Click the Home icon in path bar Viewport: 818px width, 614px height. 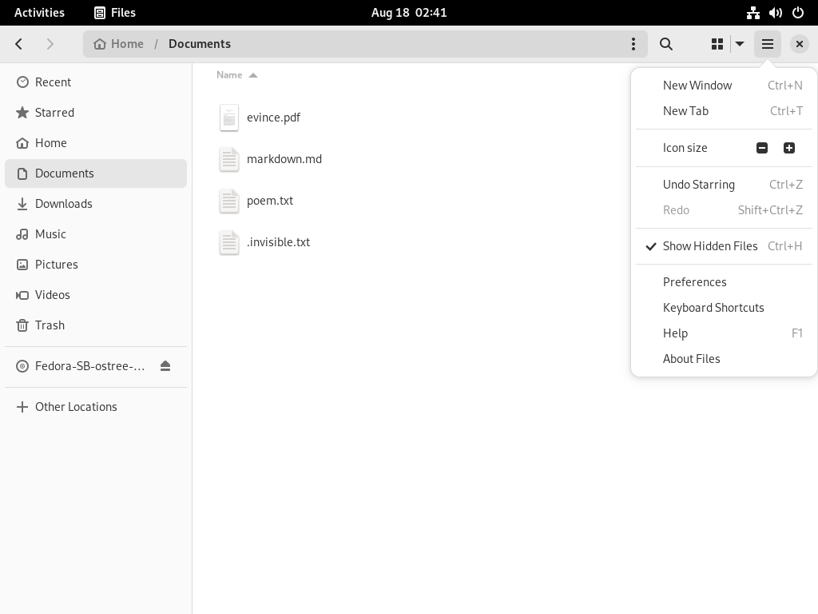[x=100, y=44]
